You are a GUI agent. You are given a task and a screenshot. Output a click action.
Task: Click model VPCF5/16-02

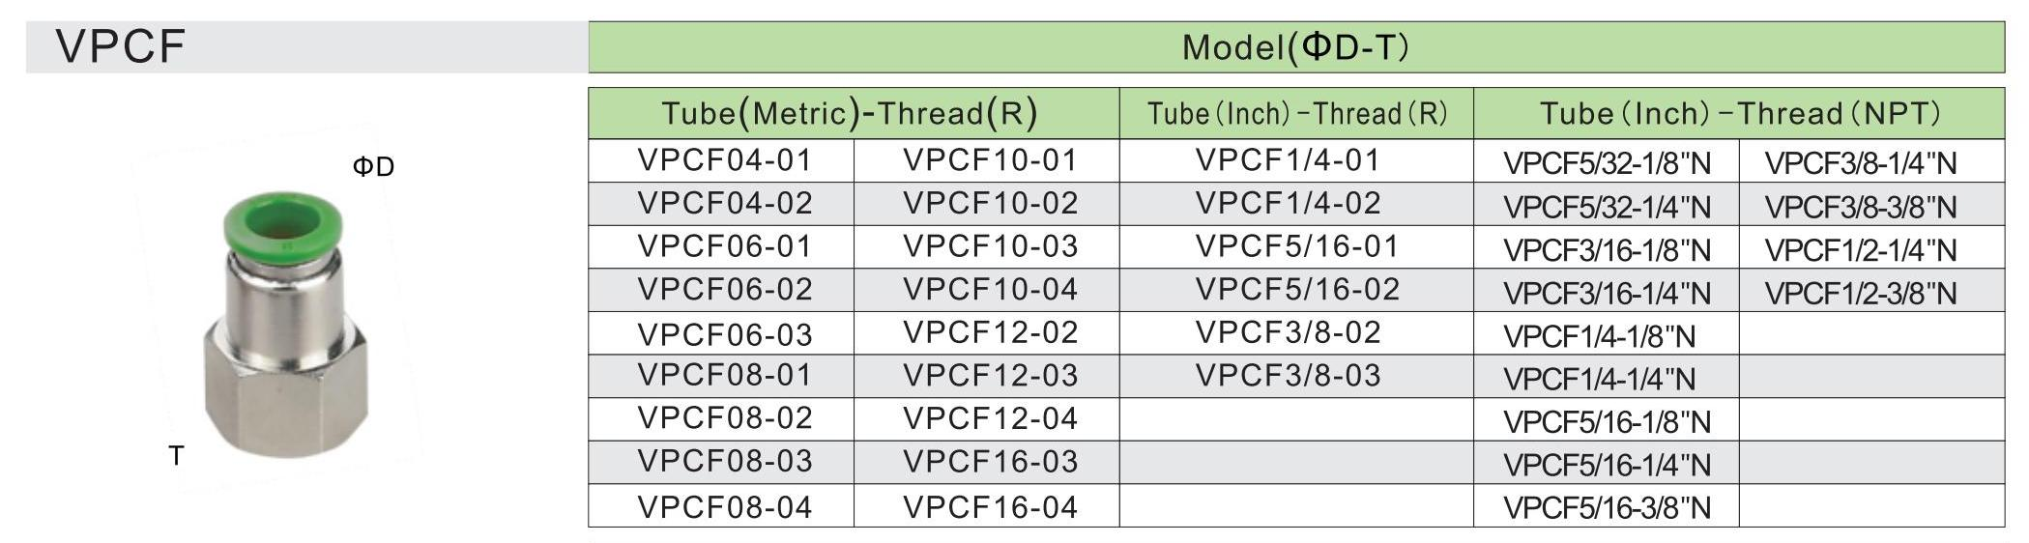1297,290
